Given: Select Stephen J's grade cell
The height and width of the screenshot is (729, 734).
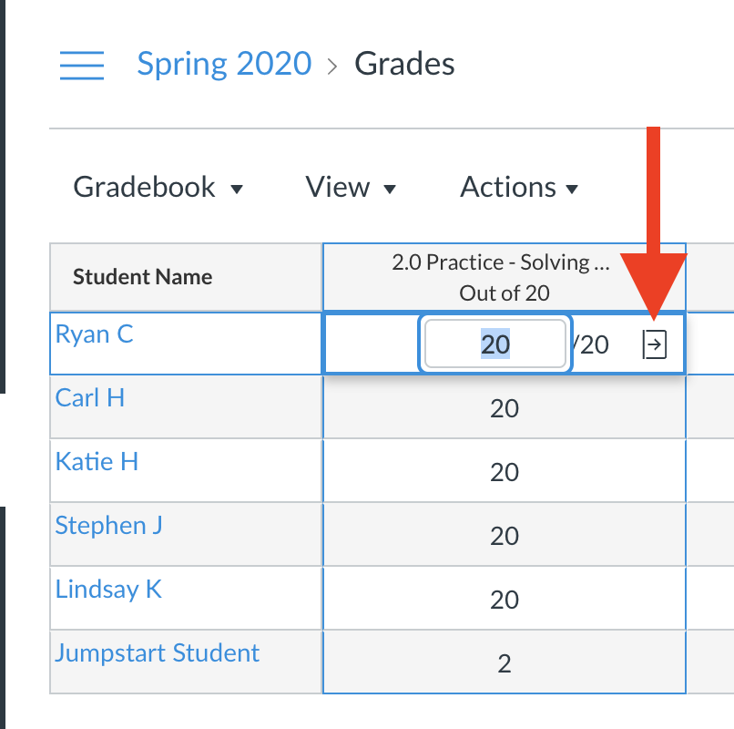Looking at the screenshot, I should coord(504,535).
